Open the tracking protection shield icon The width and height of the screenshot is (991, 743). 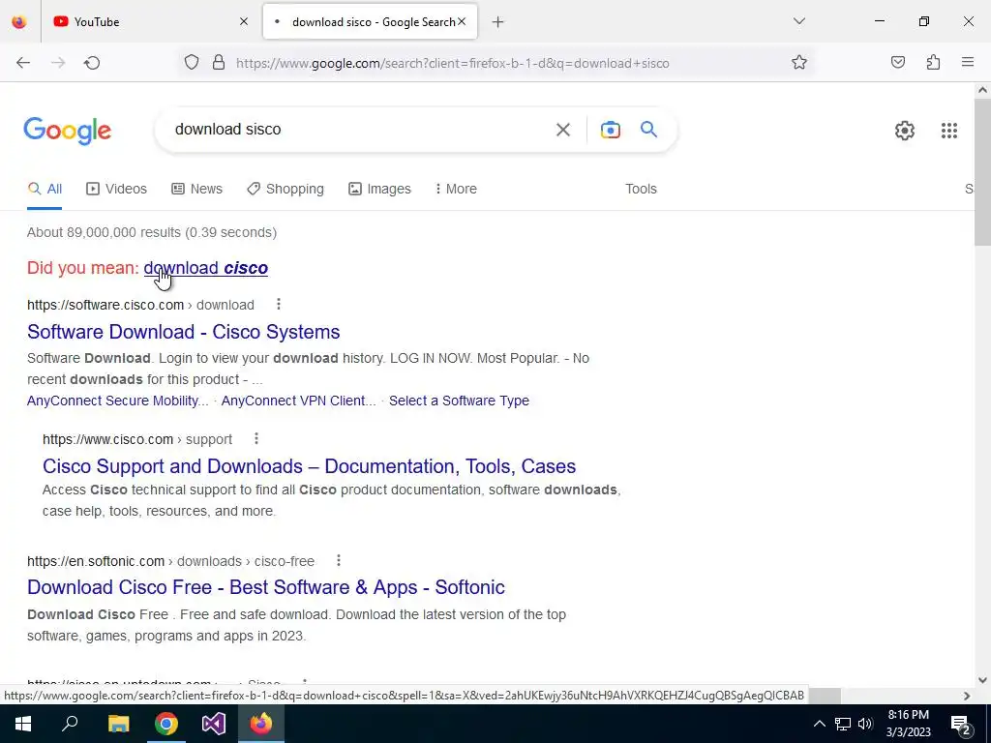(x=192, y=63)
